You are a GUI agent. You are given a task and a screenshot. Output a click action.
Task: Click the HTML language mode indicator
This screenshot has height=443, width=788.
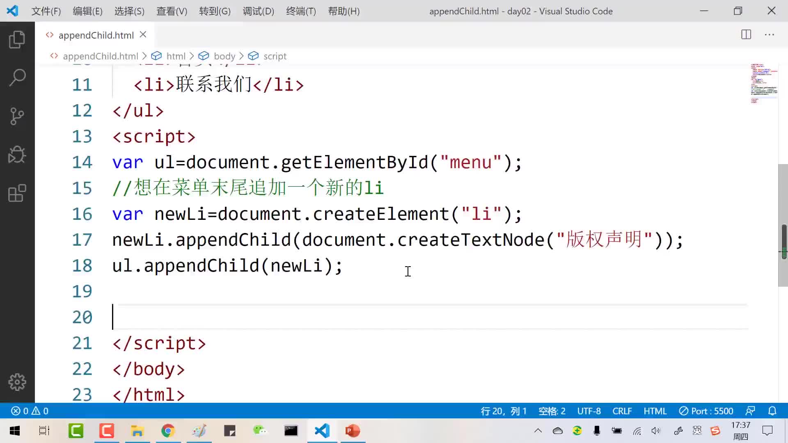pos(655,411)
